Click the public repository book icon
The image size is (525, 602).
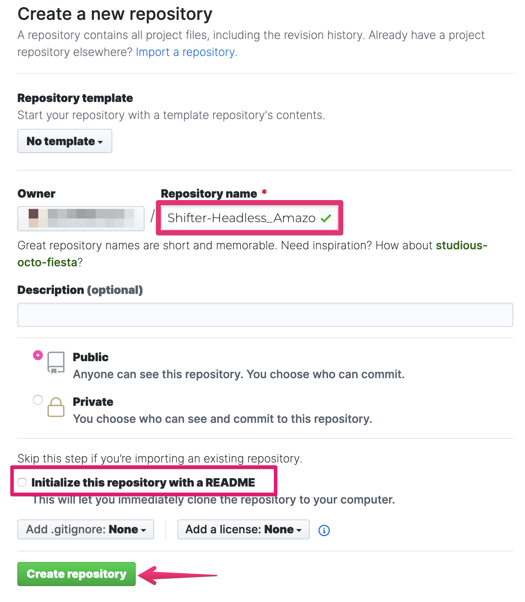coord(56,362)
